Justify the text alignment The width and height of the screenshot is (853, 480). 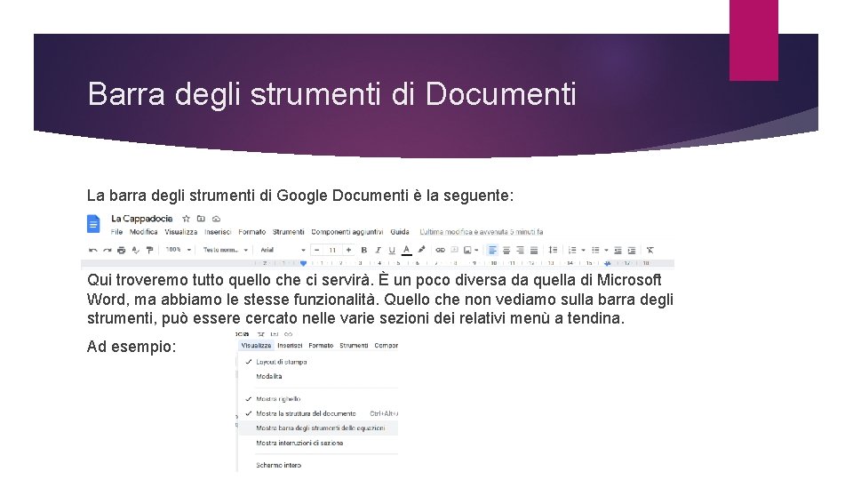pyautogui.click(x=534, y=251)
